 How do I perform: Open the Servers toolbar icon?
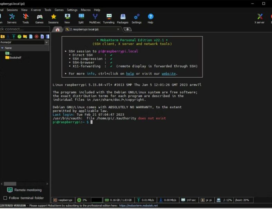[x=12, y=18]
